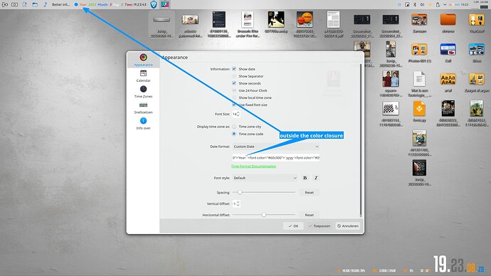Open the Time Format Documentation link
This screenshot has width=491, height=276.
[x=253, y=166]
